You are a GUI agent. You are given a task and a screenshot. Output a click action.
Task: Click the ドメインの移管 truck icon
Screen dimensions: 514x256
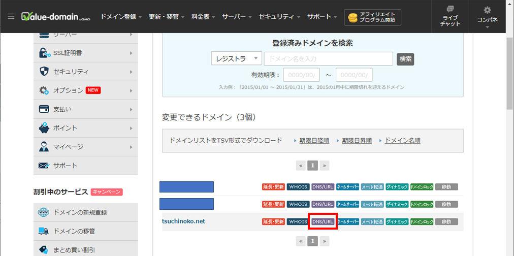click(x=44, y=231)
